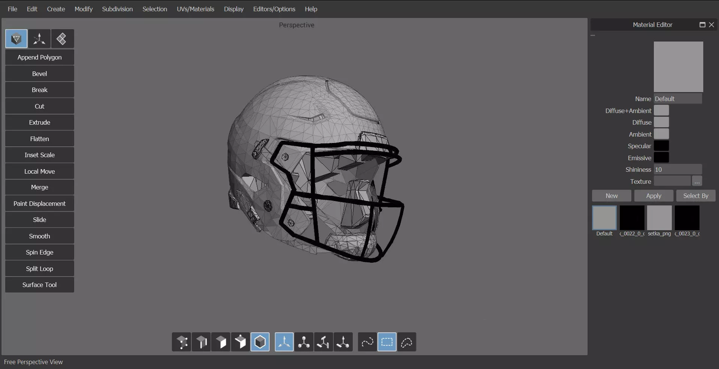Browse for a texture file with ellipsis button
Image resolution: width=719 pixels, height=369 pixels.
pyautogui.click(x=697, y=182)
